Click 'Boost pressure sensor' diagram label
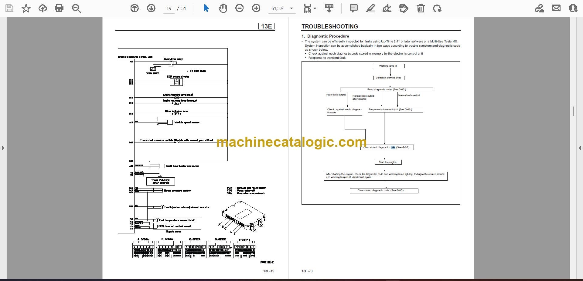Screen dimensions: 583x281 pos(177,191)
